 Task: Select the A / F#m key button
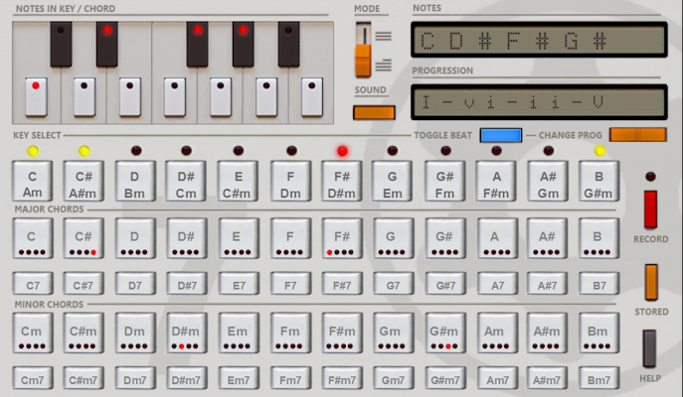coord(496,181)
